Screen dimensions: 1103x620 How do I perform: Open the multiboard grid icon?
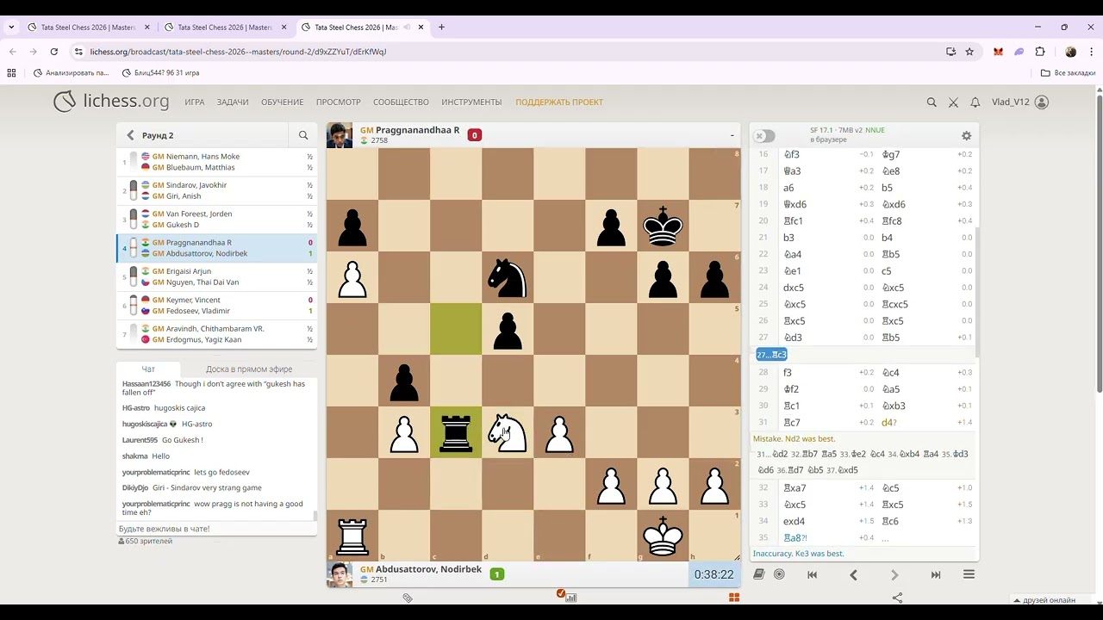point(734,597)
